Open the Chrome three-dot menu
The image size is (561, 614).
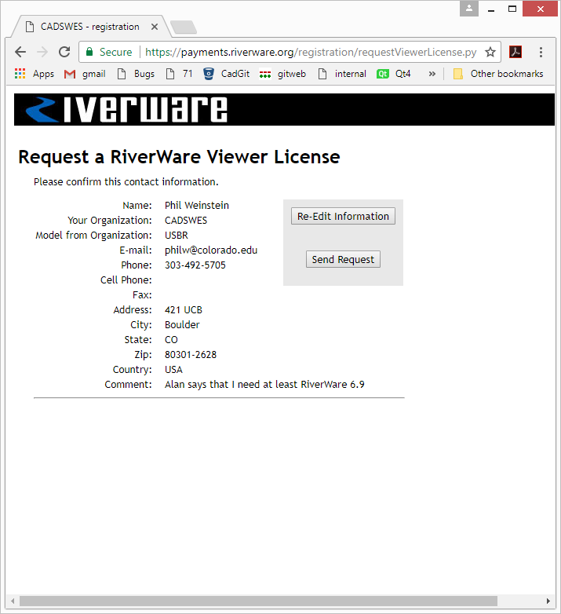coord(541,52)
